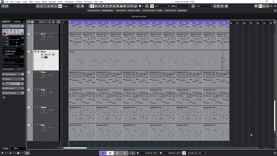Image resolution: width=277 pixels, height=156 pixels.
Task: Open the 1/16 quantize preset dropdown
Action: click(204, 6)
